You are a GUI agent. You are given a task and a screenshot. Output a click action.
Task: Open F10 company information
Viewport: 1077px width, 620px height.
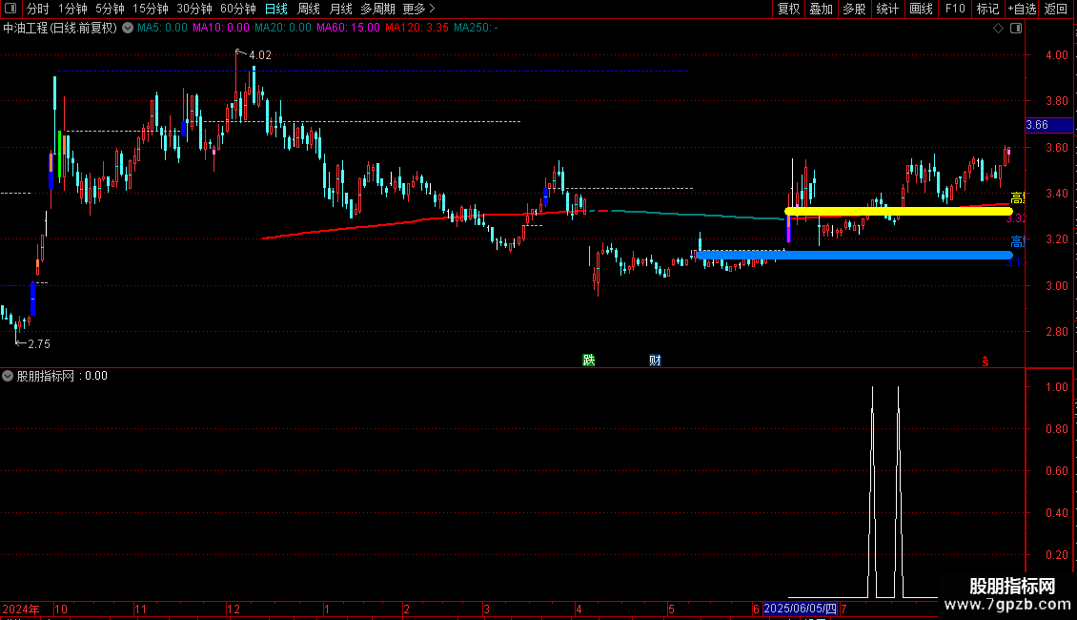pos(955,9)
